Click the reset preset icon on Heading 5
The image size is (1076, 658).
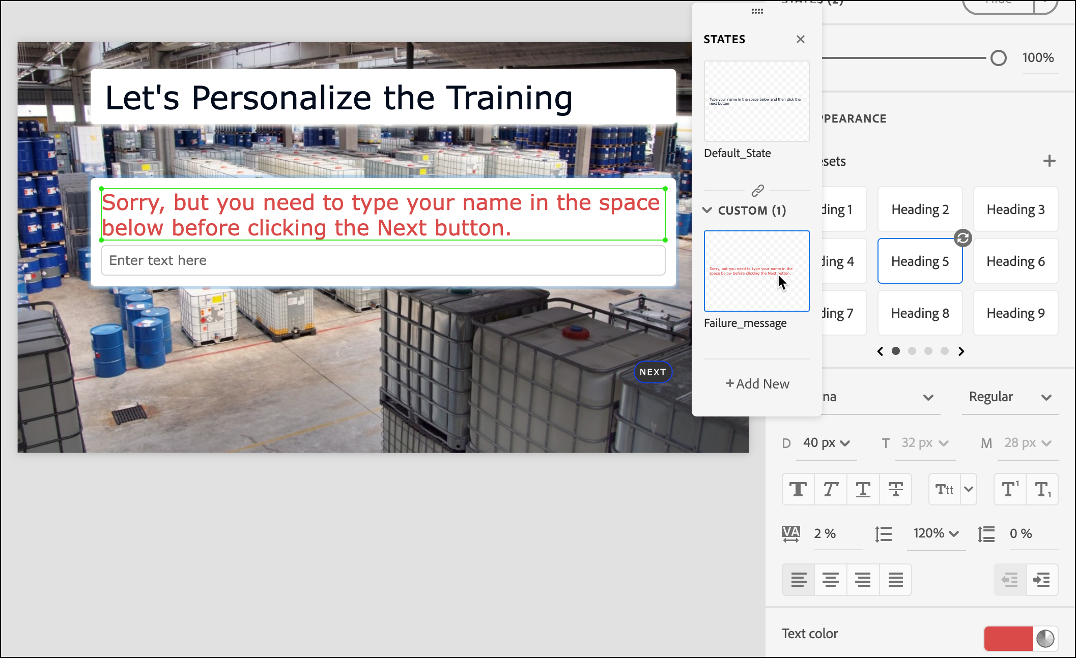962,238
